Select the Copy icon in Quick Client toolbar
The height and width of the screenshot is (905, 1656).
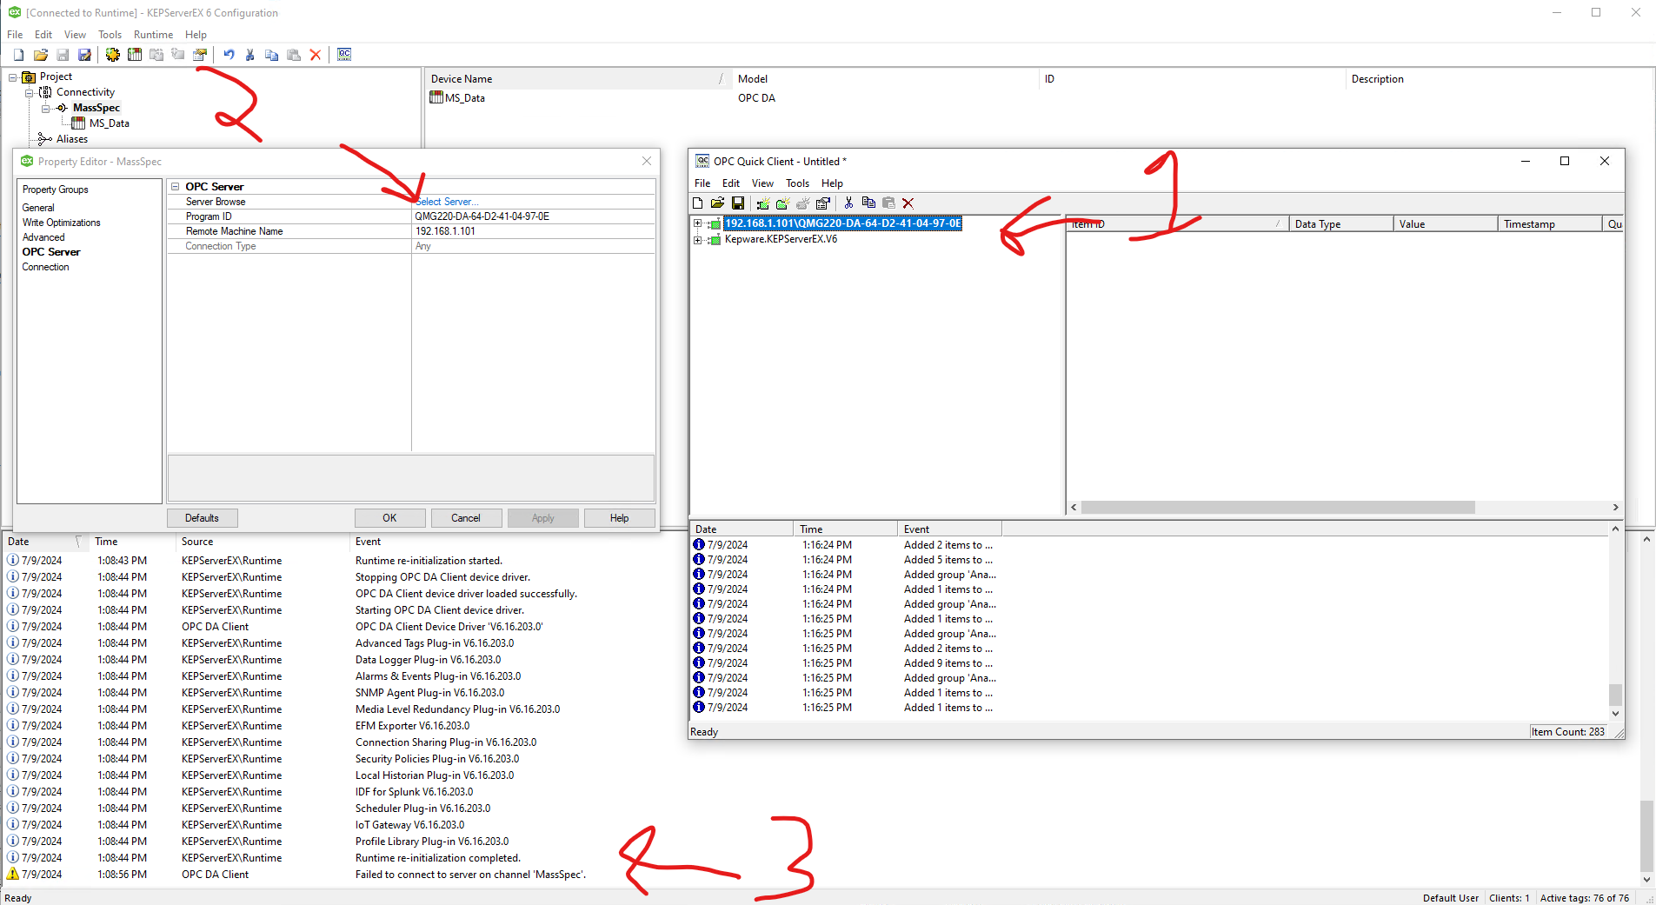[868, 203]
